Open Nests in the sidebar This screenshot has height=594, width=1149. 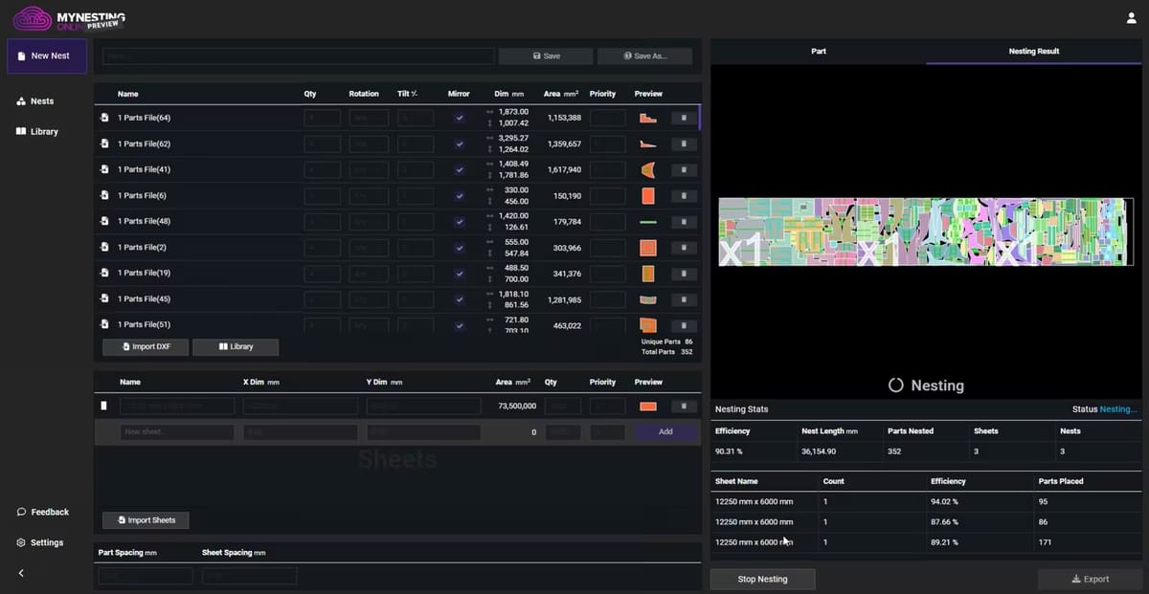(35, 100)
